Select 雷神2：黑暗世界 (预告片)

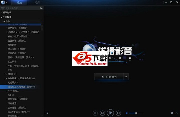[x=21, y=57]
